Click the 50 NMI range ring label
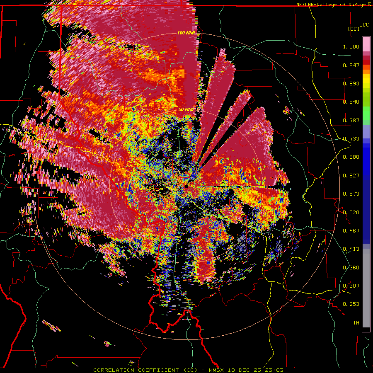The width and height of the screenshot is (373, 373). (186, 110)
